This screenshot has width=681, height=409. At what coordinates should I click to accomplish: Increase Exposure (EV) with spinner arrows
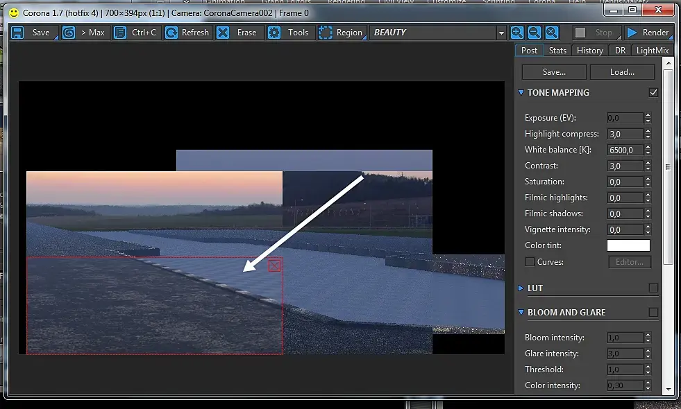click(x=648, y=115)
